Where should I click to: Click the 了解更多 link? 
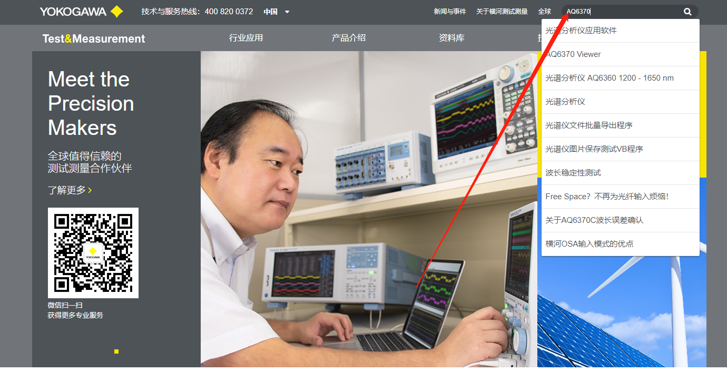click(x=67, y=191)
